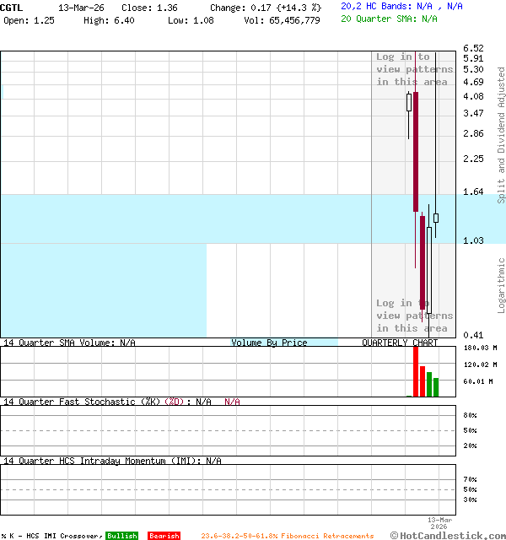Click the 14 Quarter HCS Intraday Momentum label
The image size is (506, 540).
(112, 461)
